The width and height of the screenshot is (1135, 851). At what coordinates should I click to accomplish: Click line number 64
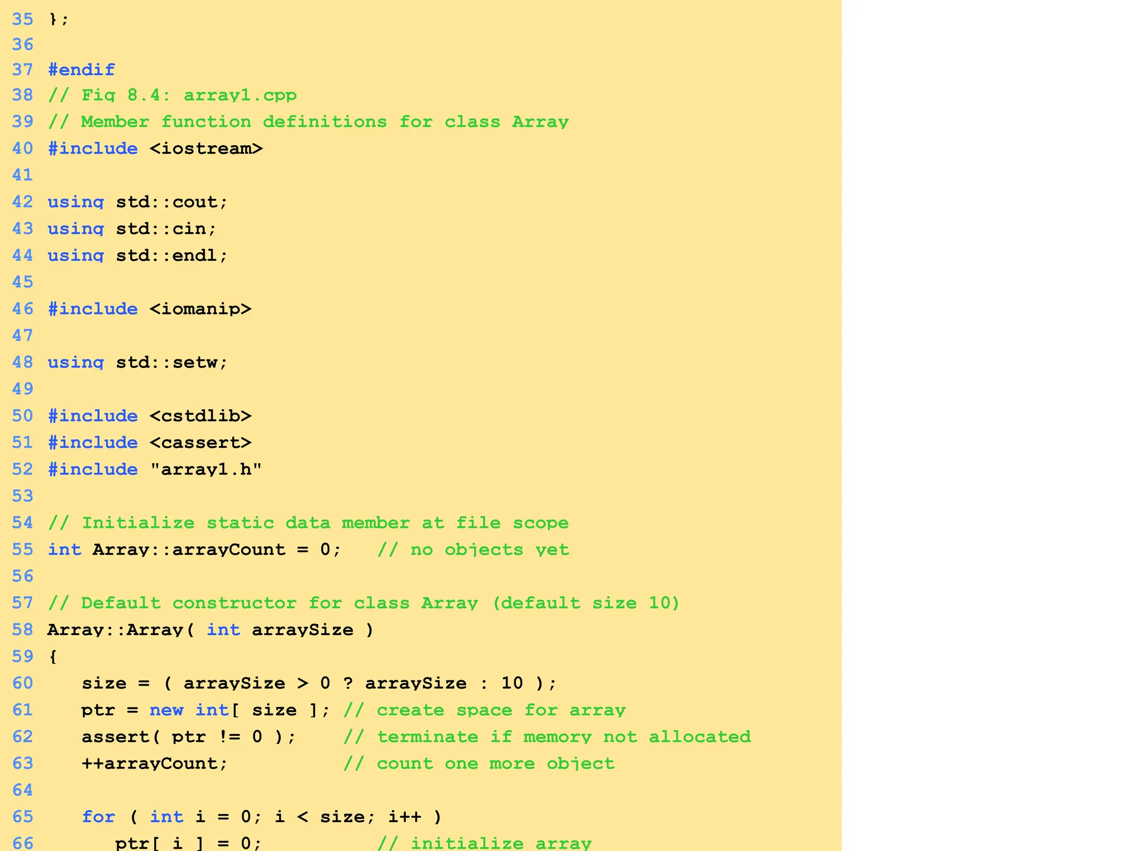tap(23, 790)
